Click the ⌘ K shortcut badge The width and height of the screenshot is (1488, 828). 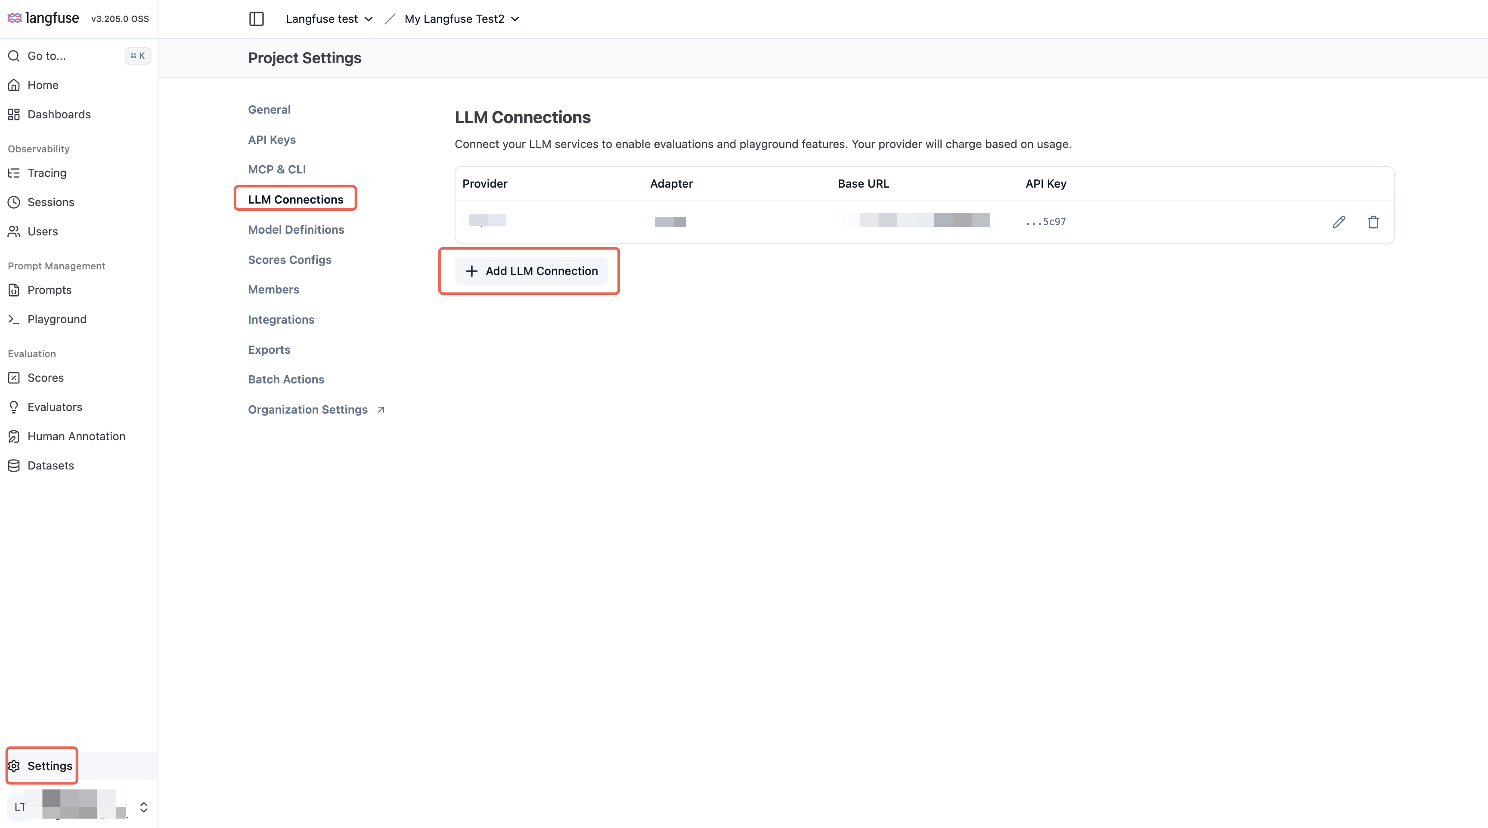137,56
